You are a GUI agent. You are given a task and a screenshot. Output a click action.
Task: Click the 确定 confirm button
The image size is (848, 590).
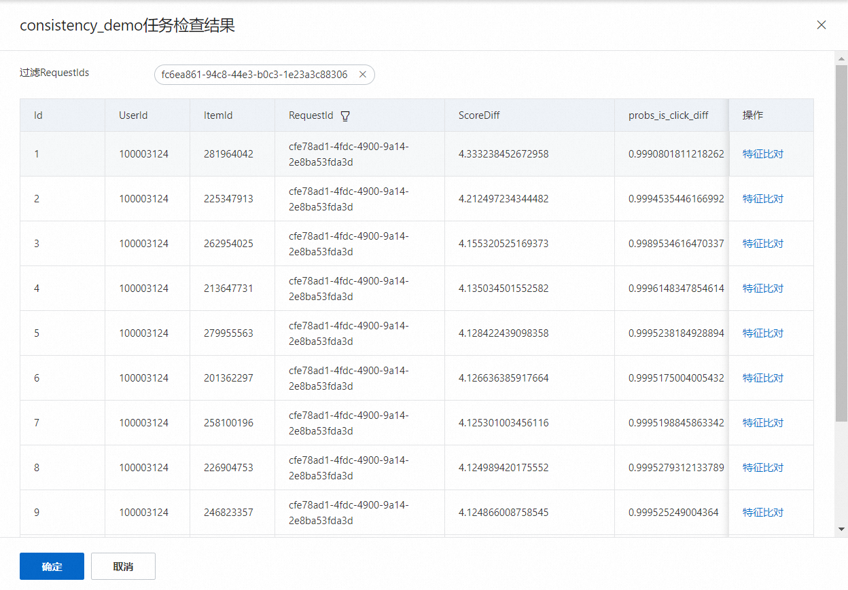[52, 566]
